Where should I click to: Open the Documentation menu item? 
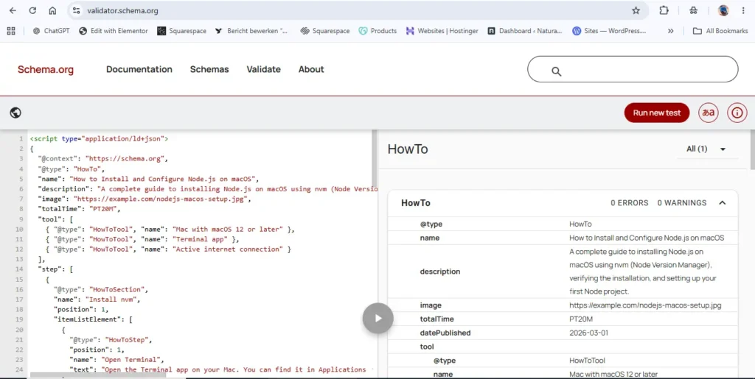click(x=139, y=69)
